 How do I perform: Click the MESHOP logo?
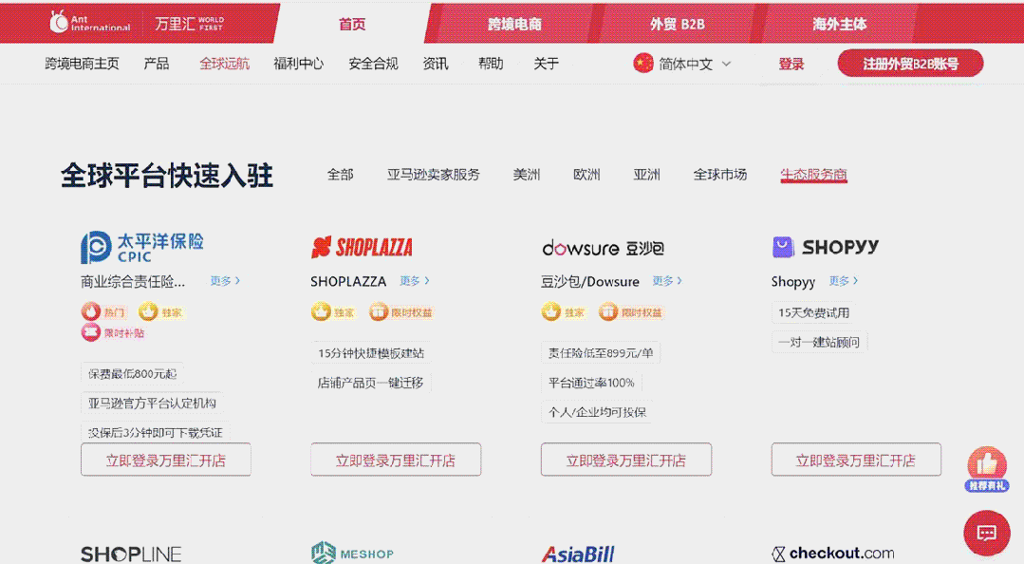tap(353, 553)
